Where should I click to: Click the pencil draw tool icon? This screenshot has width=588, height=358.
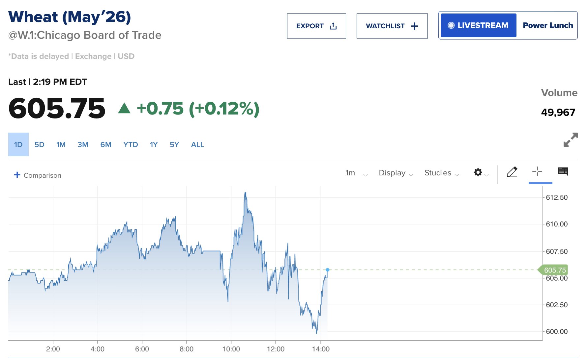coord(512,172)
